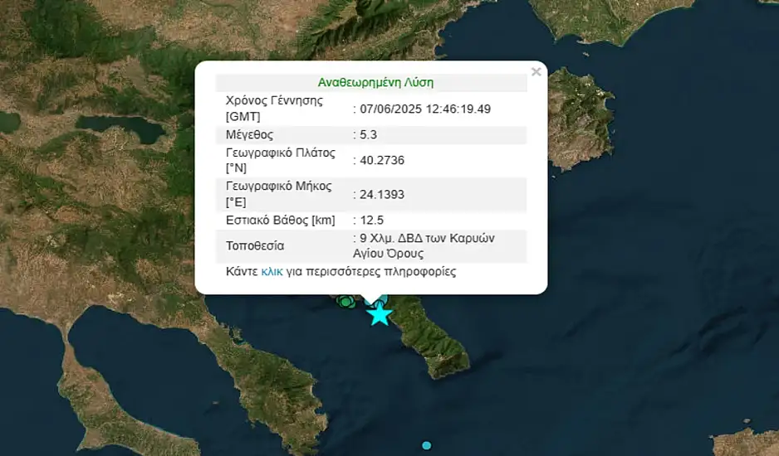Click the 'Μέγεθος' row label
The image size is (779, 456).
pos(249,134)
